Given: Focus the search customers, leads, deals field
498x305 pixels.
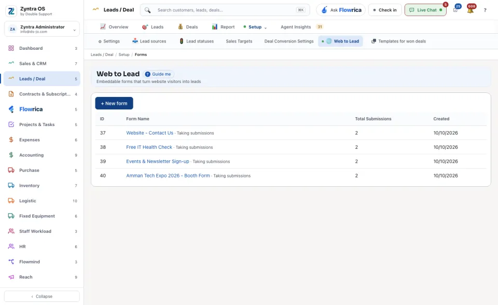Looking at the screenshot, I should click(225, 10).
